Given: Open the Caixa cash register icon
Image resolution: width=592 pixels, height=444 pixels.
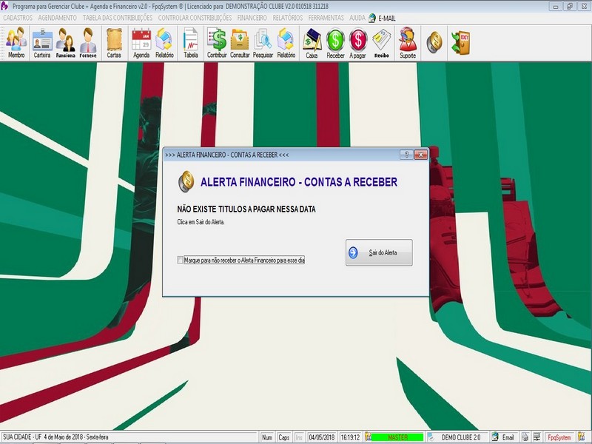Looking at the screenshot, I should (x=312, y=43).
